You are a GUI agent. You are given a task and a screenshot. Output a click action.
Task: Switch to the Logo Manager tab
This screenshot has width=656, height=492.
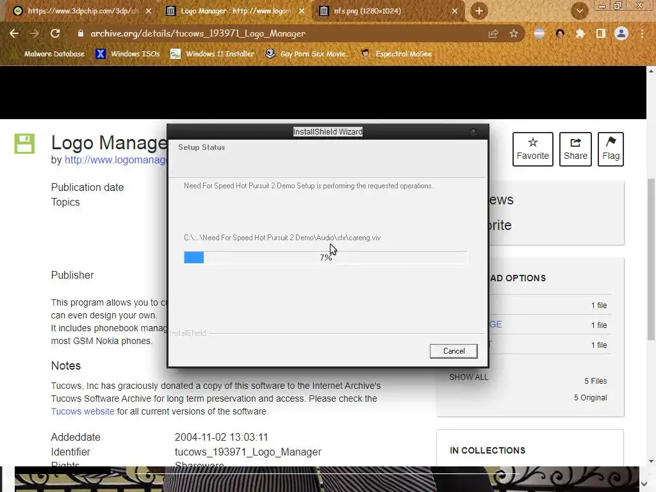coord(234,11)
